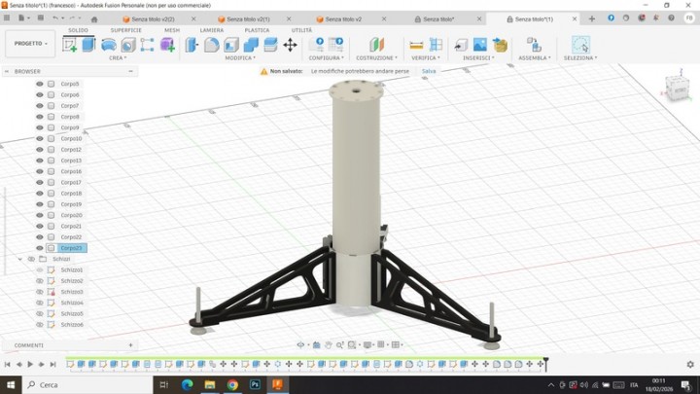
Task: Switch to the 'Senza titolo v2' document tab
Action: point(343,19)
